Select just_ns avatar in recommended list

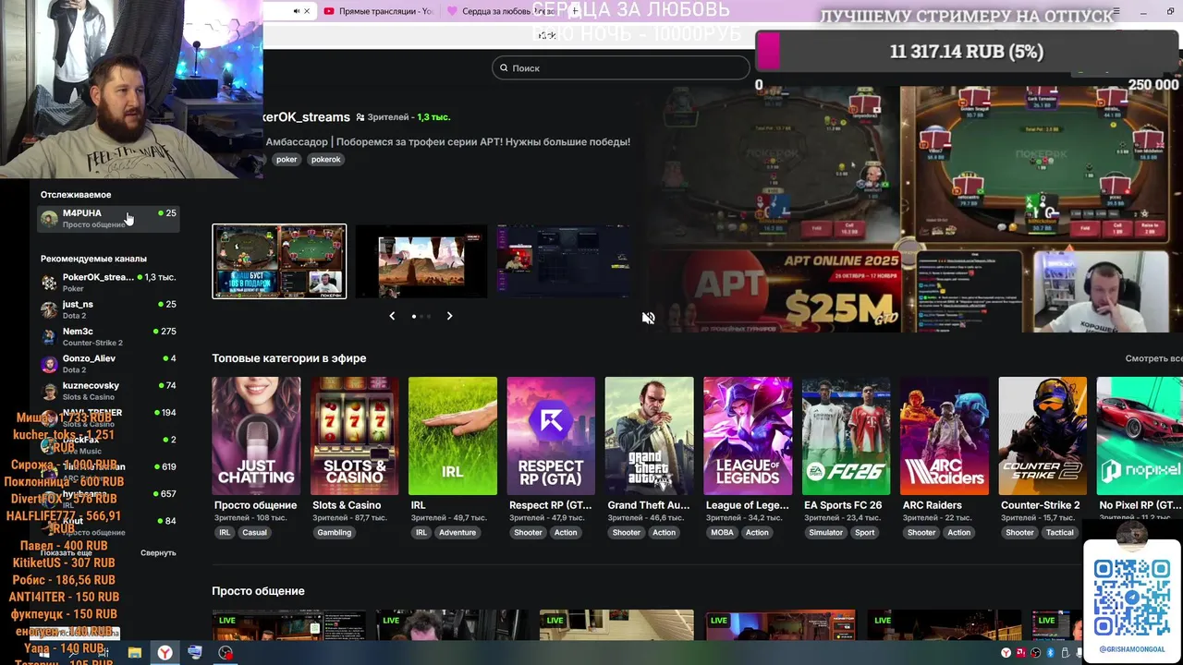(x=49, y=309)
